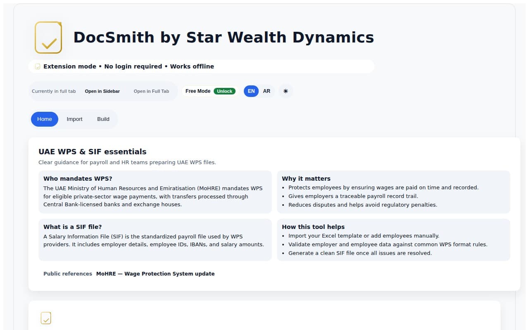This screenshot has height=330, width=529.
Task: Open the MoHRE Wage Protection System update link
Action: click(155, 273)
